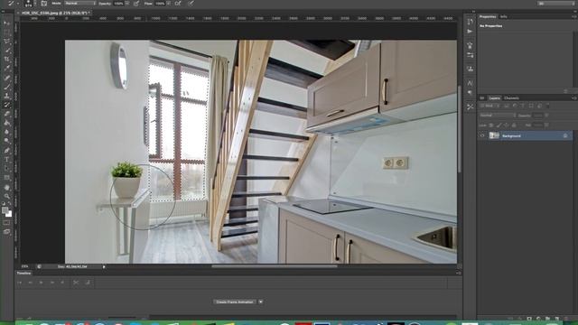Open the Actions panel play icon
578x325 pixels.
470,32
